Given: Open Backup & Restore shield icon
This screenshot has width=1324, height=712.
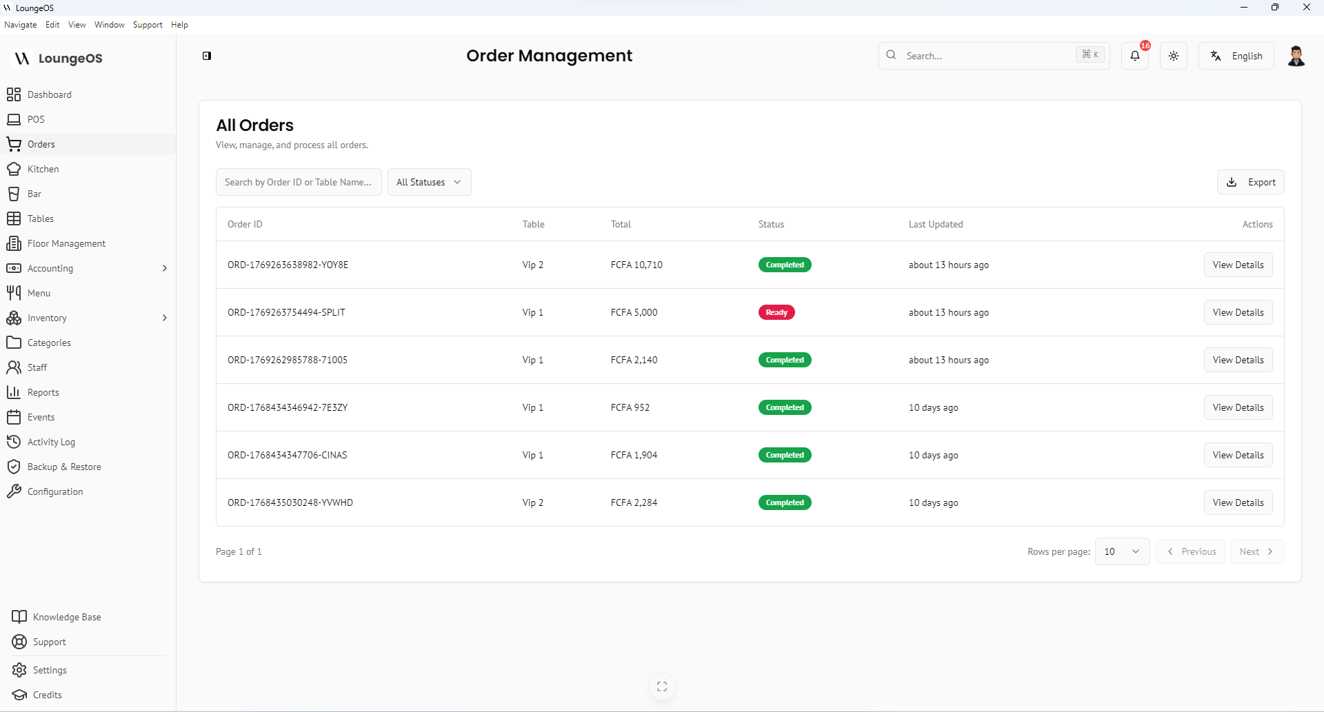Looking at the screenshot, I should [14, 467].
